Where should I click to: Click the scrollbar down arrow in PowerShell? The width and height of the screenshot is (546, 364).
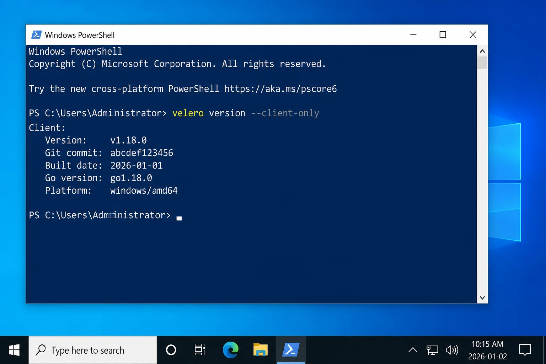pyautogui.click(x=482, y=298)
